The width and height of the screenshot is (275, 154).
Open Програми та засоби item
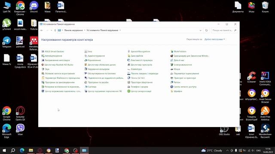click(96, 82)
